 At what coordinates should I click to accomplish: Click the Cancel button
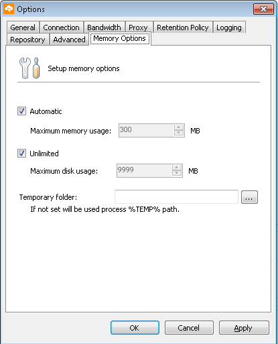click(189, 328)
